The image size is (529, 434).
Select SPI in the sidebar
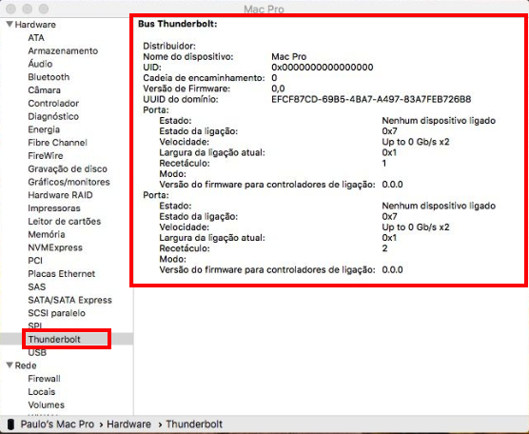[x=35, y=326]
